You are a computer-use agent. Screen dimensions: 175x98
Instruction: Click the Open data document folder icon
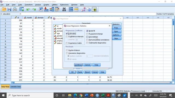click(4, 9)
